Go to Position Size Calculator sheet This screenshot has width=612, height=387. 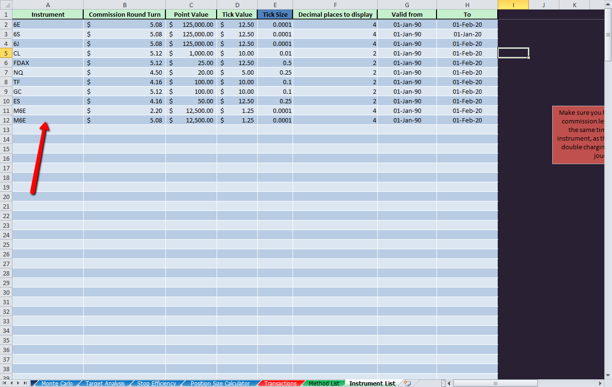(x=220, y=383)
